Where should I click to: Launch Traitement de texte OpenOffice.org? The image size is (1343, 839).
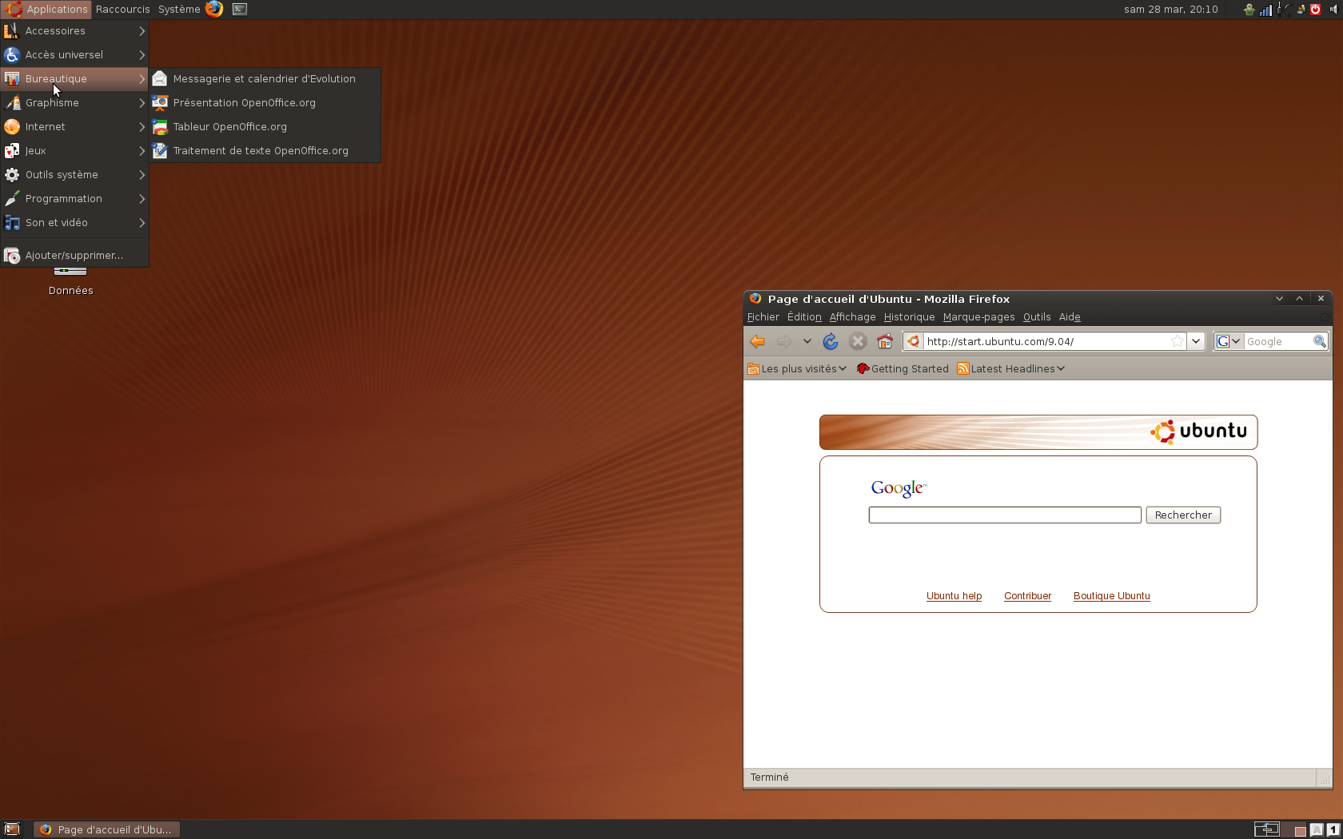(x=265, y=150)
